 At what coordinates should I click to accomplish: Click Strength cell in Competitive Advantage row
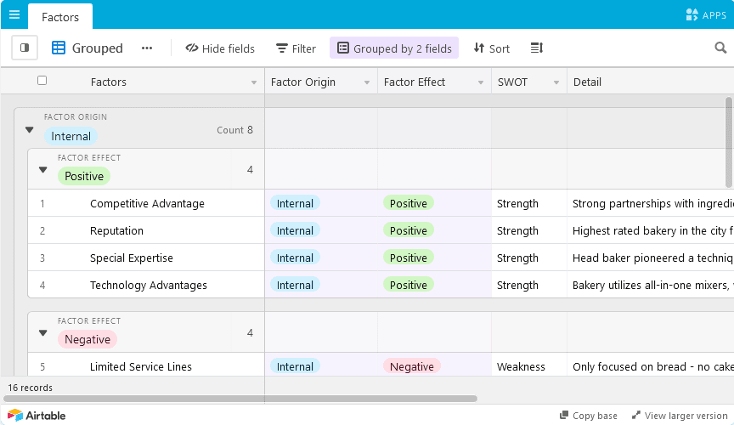tap(529, 203)
